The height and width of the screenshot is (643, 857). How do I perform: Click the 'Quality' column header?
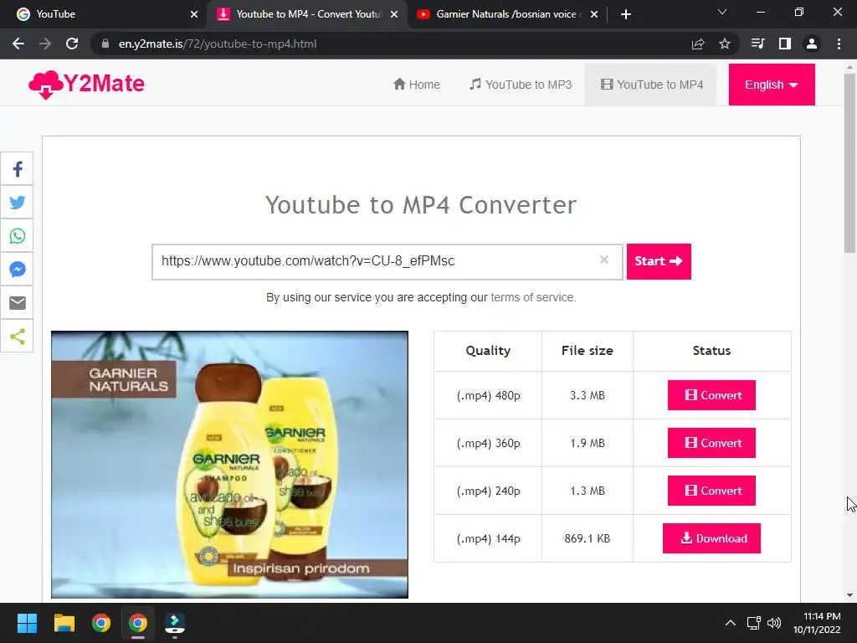tap(488, 351)
